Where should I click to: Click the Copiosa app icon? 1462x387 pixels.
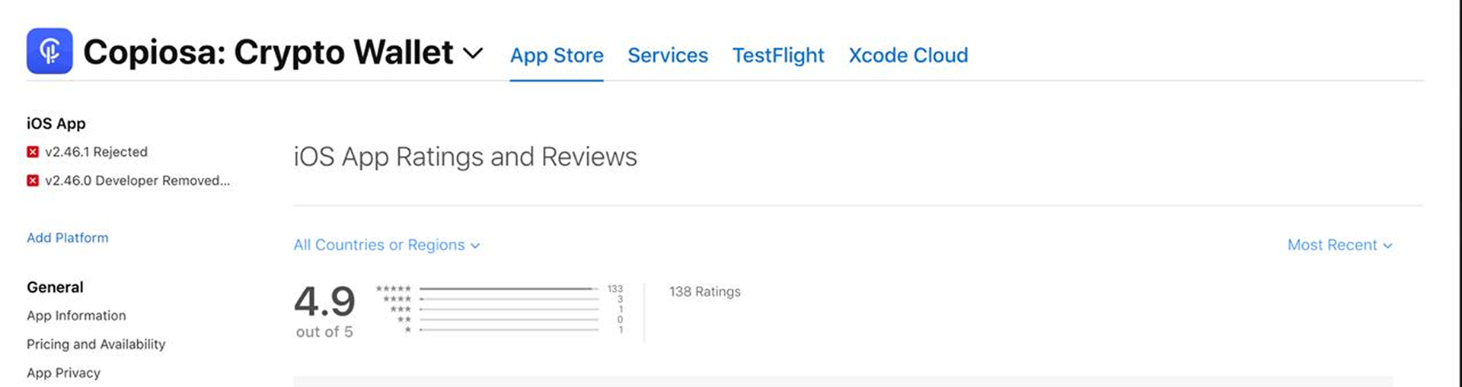(x=49, y=51)
